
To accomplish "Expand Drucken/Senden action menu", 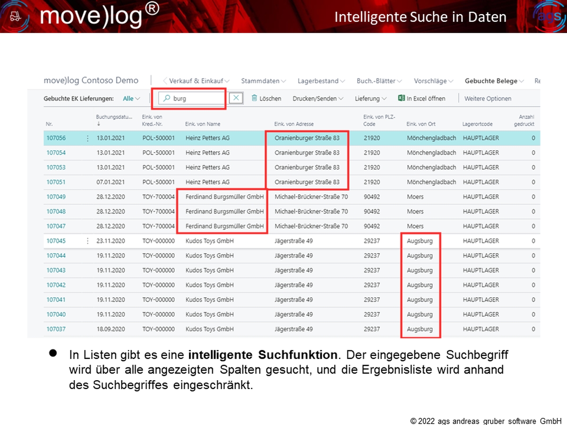I will click(318, 99).
